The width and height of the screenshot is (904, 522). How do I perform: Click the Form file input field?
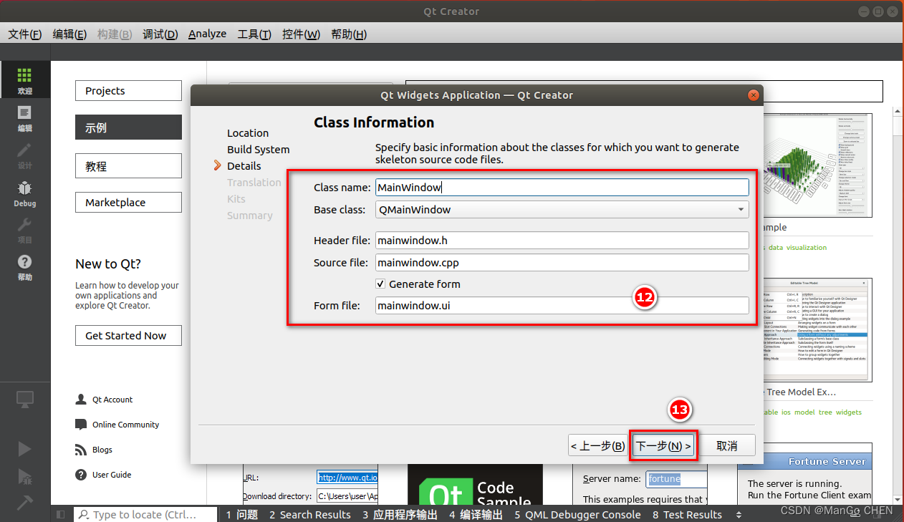pos(562,306)
